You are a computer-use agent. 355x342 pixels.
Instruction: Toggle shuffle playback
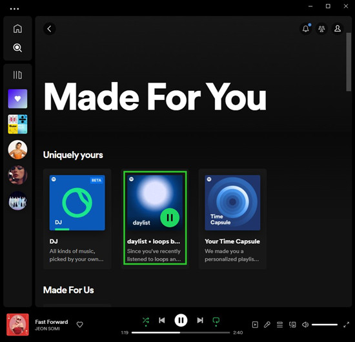(x=146, y=320)
